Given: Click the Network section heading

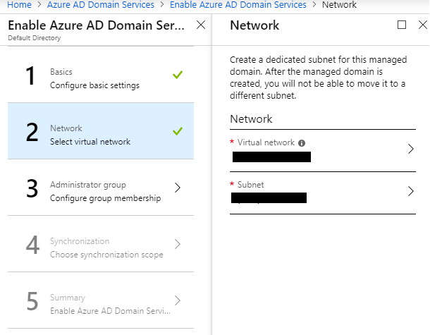Looking at the screenshot, I should tap(251, 119).
